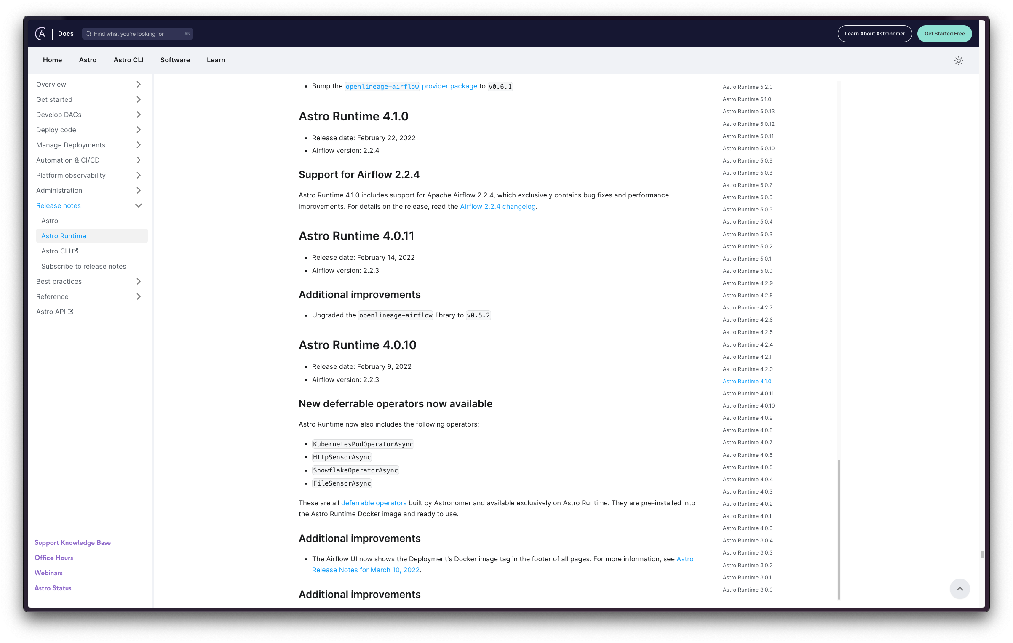Click the Astronomer logo icon
The width and height of the screenshot is (1013, 643).
pos(40,34)
